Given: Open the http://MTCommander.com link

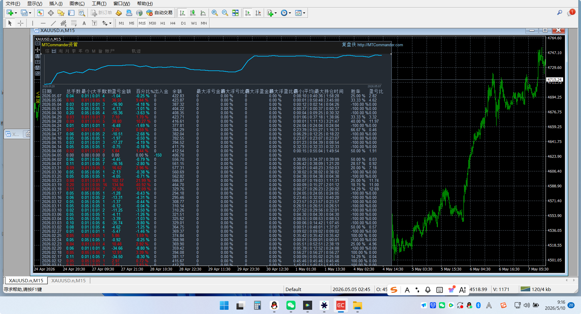Looking at the screenshot, I should click(x=380, y=45).
